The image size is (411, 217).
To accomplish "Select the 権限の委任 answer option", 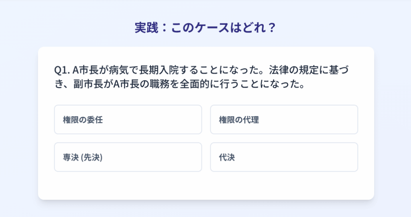I will click(x=128, y=120).
